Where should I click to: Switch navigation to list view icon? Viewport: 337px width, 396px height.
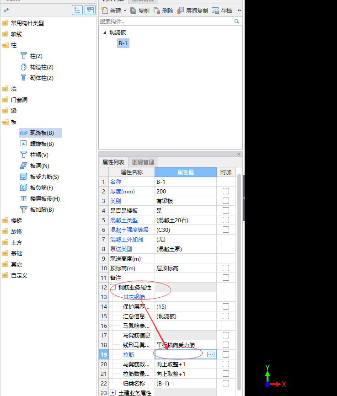pyautogui.click(x=77, y=11)
